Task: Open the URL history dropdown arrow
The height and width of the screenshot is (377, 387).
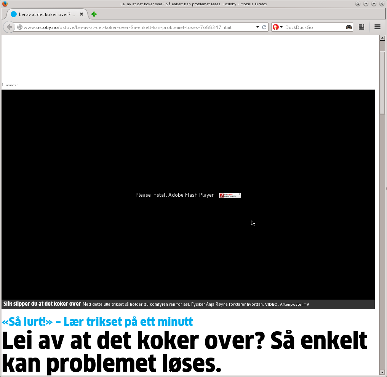Action: (257, 27)
